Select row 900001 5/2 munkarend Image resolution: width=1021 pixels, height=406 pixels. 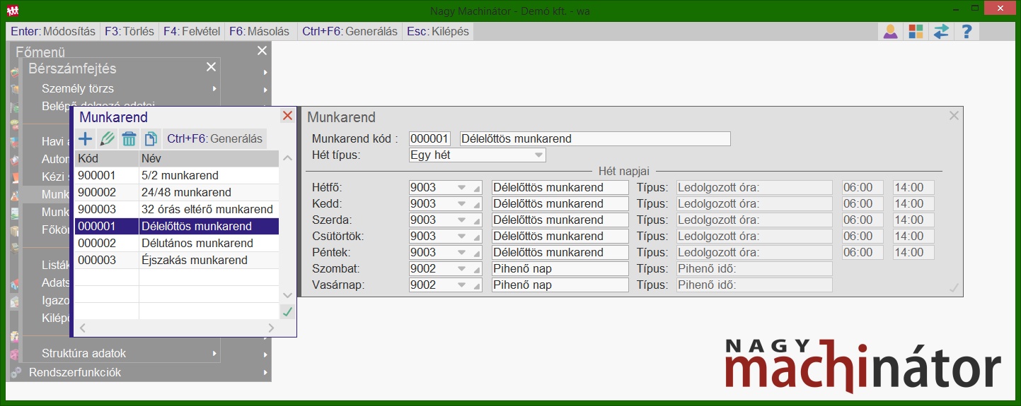177,175
